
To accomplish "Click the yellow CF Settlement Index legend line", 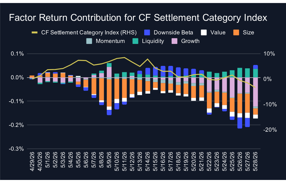I will (34, 33).
